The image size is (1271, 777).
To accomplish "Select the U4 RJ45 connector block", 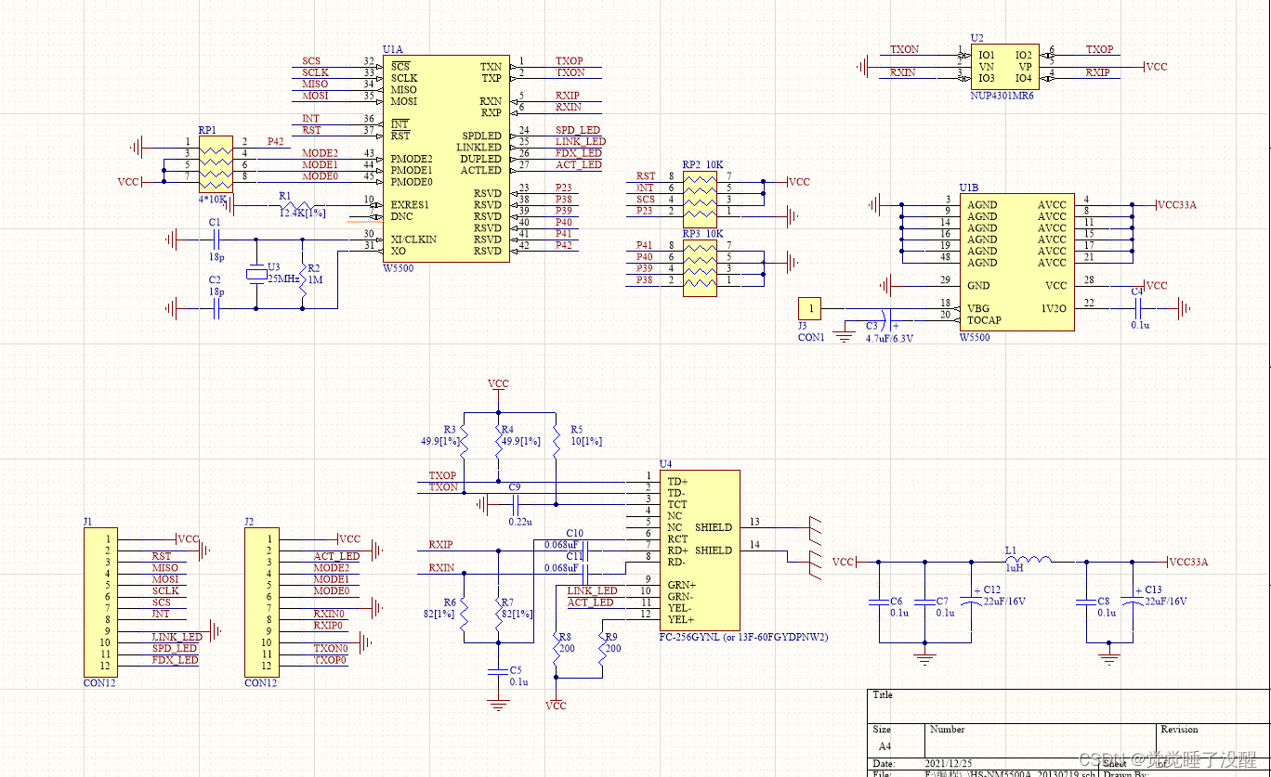I will click(699, 550).
